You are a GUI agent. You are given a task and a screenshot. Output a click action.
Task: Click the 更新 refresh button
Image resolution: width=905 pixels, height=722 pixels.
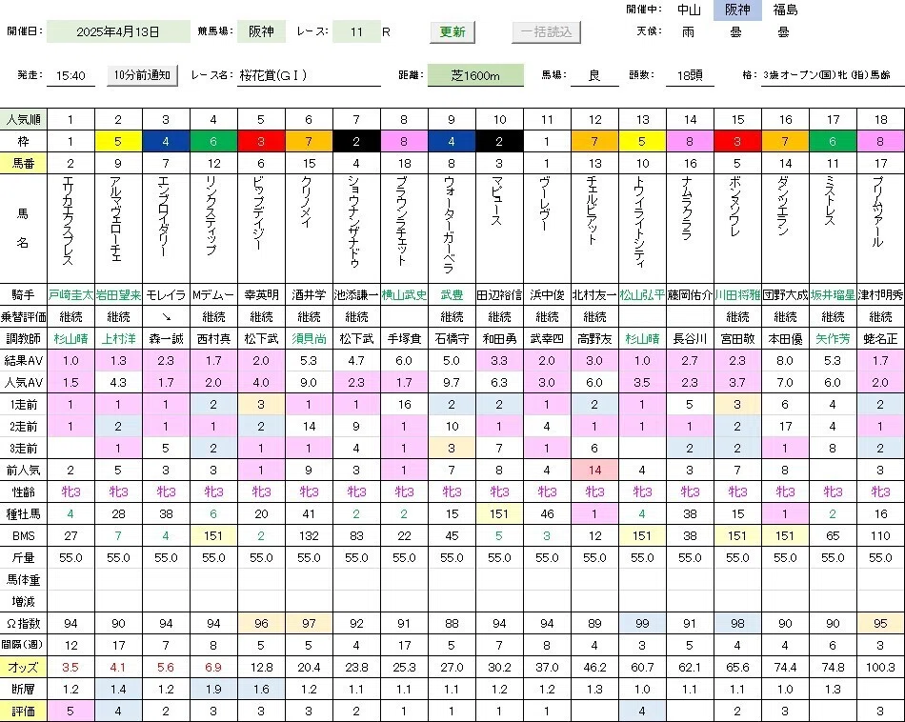coord(452,31)
